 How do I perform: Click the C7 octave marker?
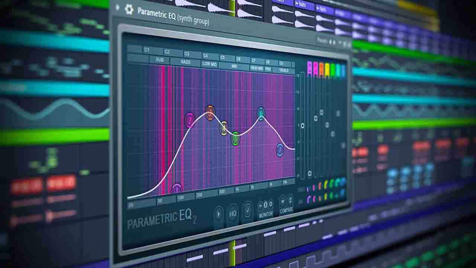click(254, 60)
